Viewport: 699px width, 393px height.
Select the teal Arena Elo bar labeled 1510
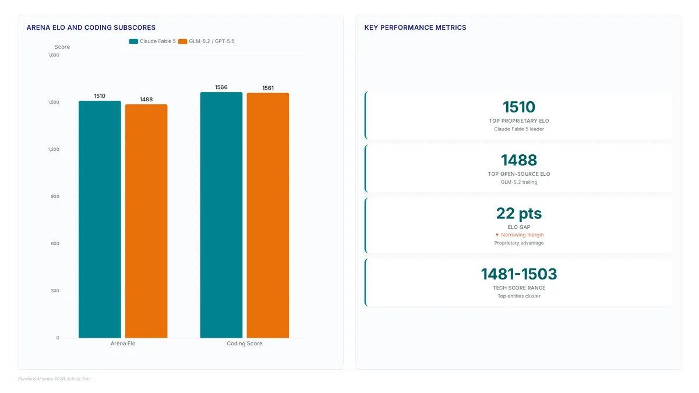(x=100, y=219)
